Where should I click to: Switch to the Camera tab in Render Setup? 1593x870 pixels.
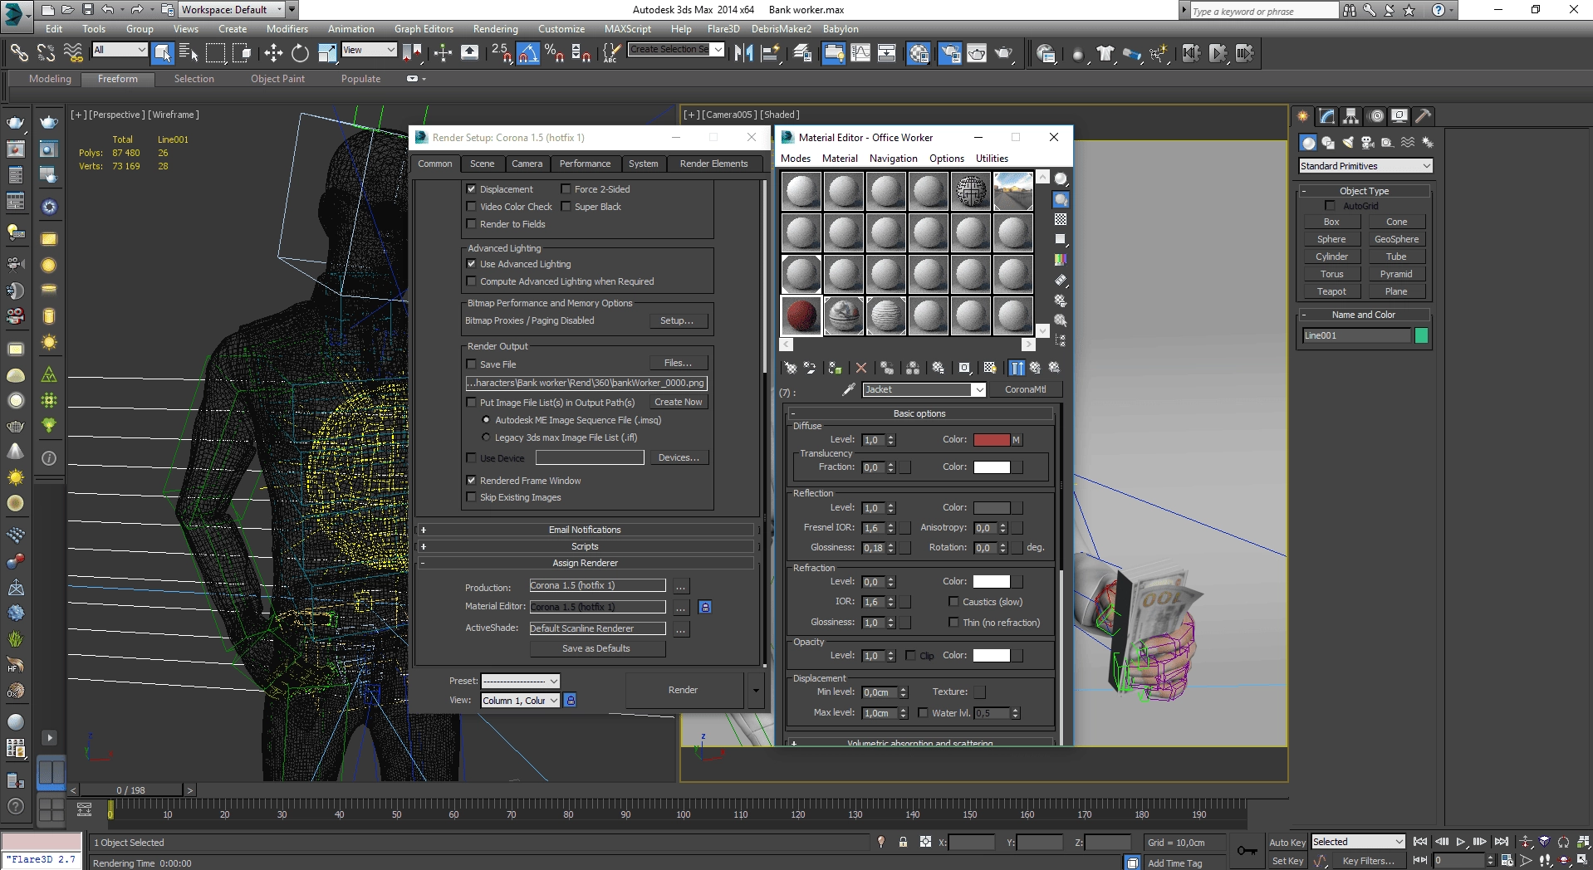pos(527,164)
